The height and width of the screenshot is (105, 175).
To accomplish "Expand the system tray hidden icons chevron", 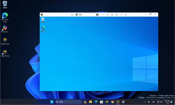I will click(145, 102).
